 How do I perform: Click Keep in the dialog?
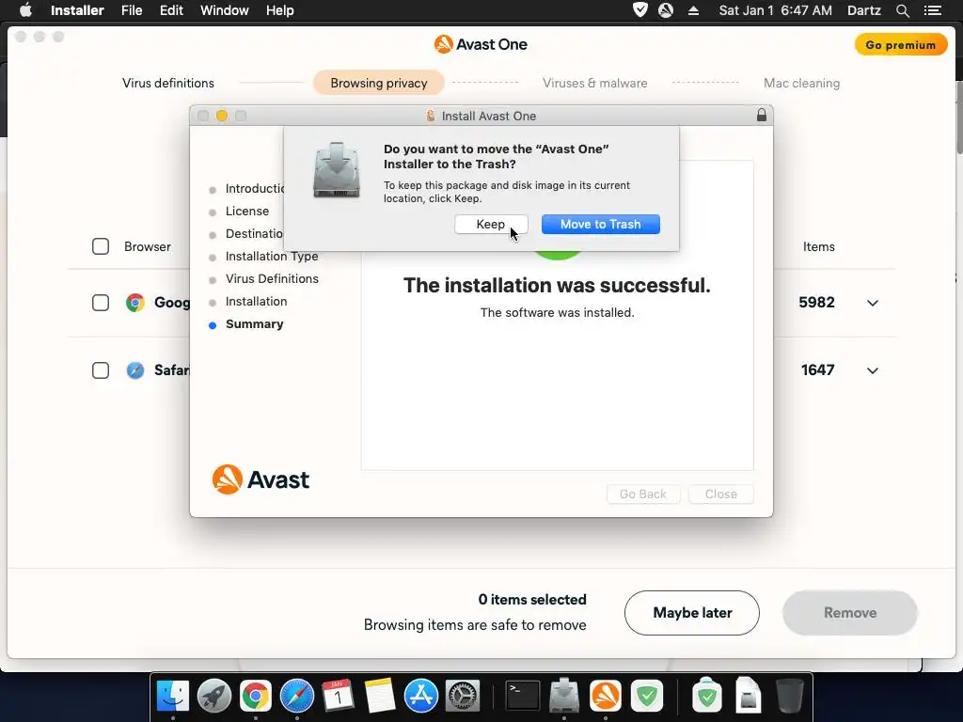(x=491, y=224)
